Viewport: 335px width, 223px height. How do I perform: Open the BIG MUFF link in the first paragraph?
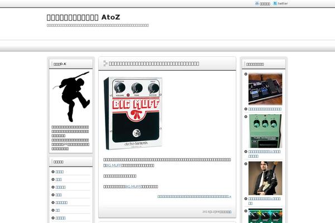coord(113,166)
